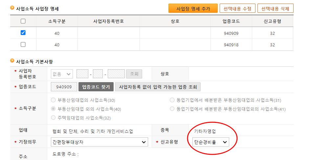Click 사업자등록 없이 입력 가능한 업종 조회
309x160 pixels.
158,87
